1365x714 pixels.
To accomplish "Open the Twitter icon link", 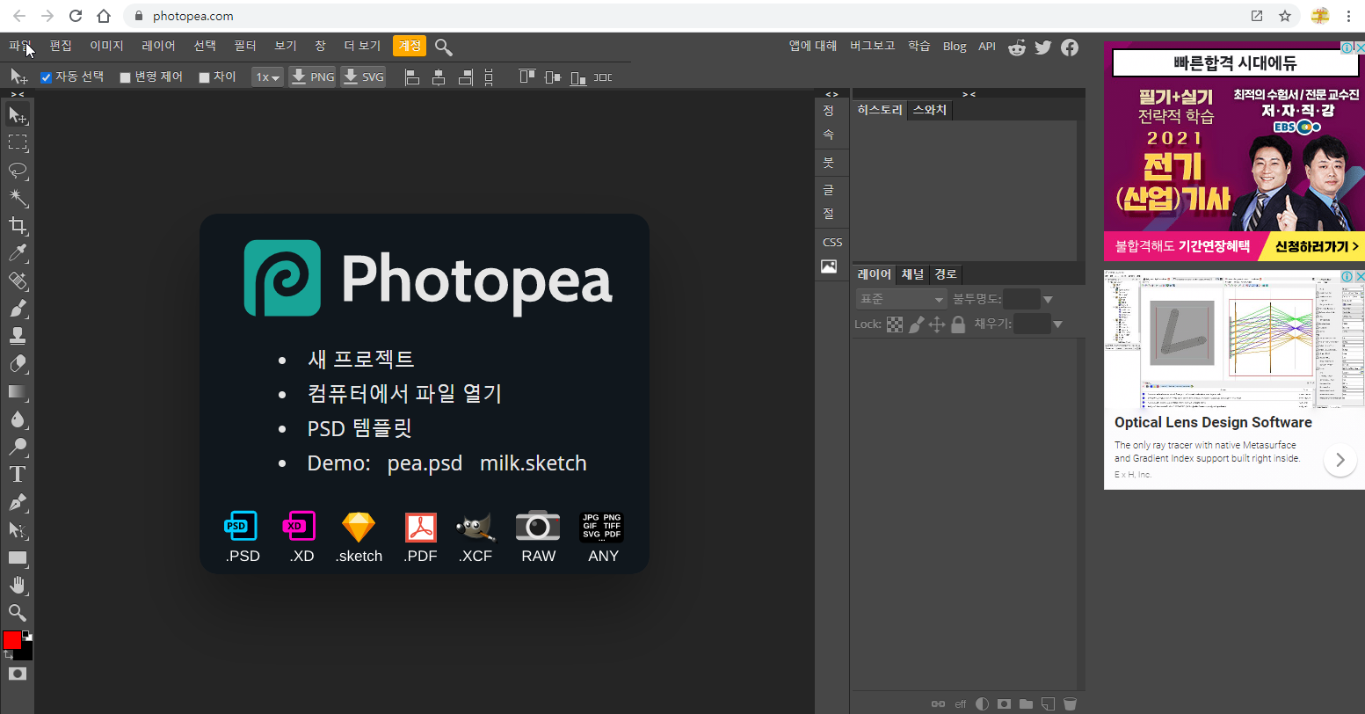I will click(x=1043, y=47).
